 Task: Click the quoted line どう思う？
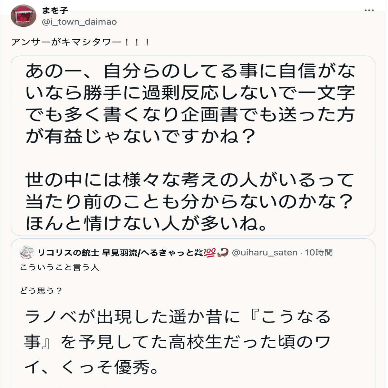coord(41,291)
